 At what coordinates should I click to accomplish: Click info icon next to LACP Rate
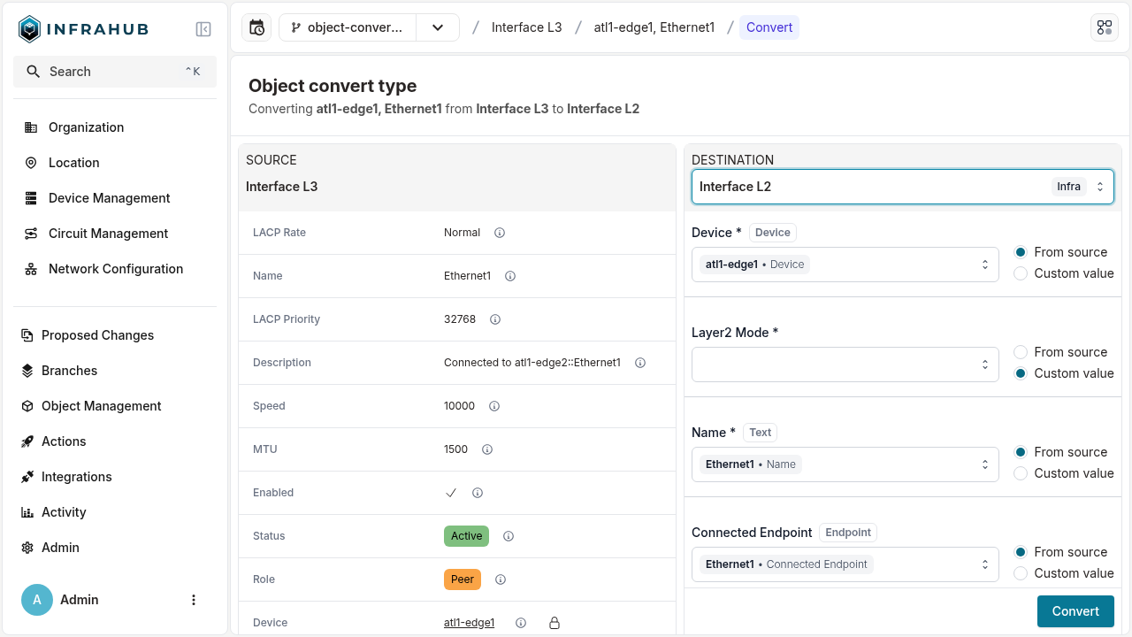click(500, 233)
